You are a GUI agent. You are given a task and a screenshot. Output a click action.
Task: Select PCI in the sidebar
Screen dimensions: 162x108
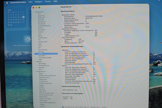click(39, 40)
